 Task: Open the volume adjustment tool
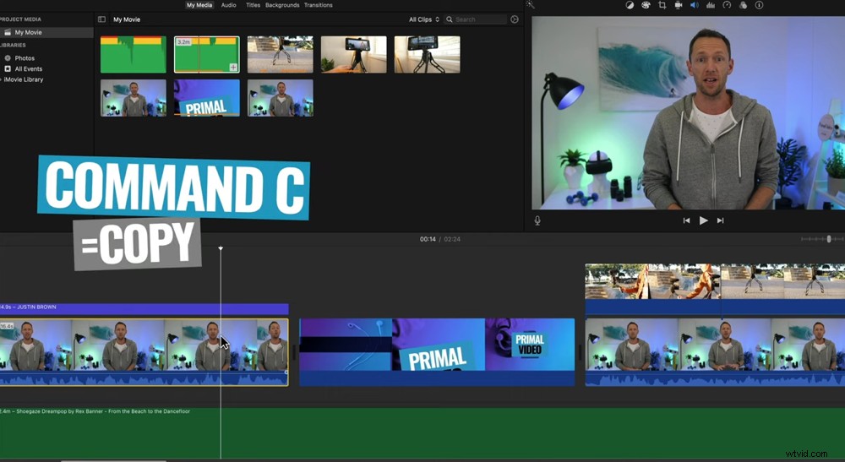tap(695, 5)
